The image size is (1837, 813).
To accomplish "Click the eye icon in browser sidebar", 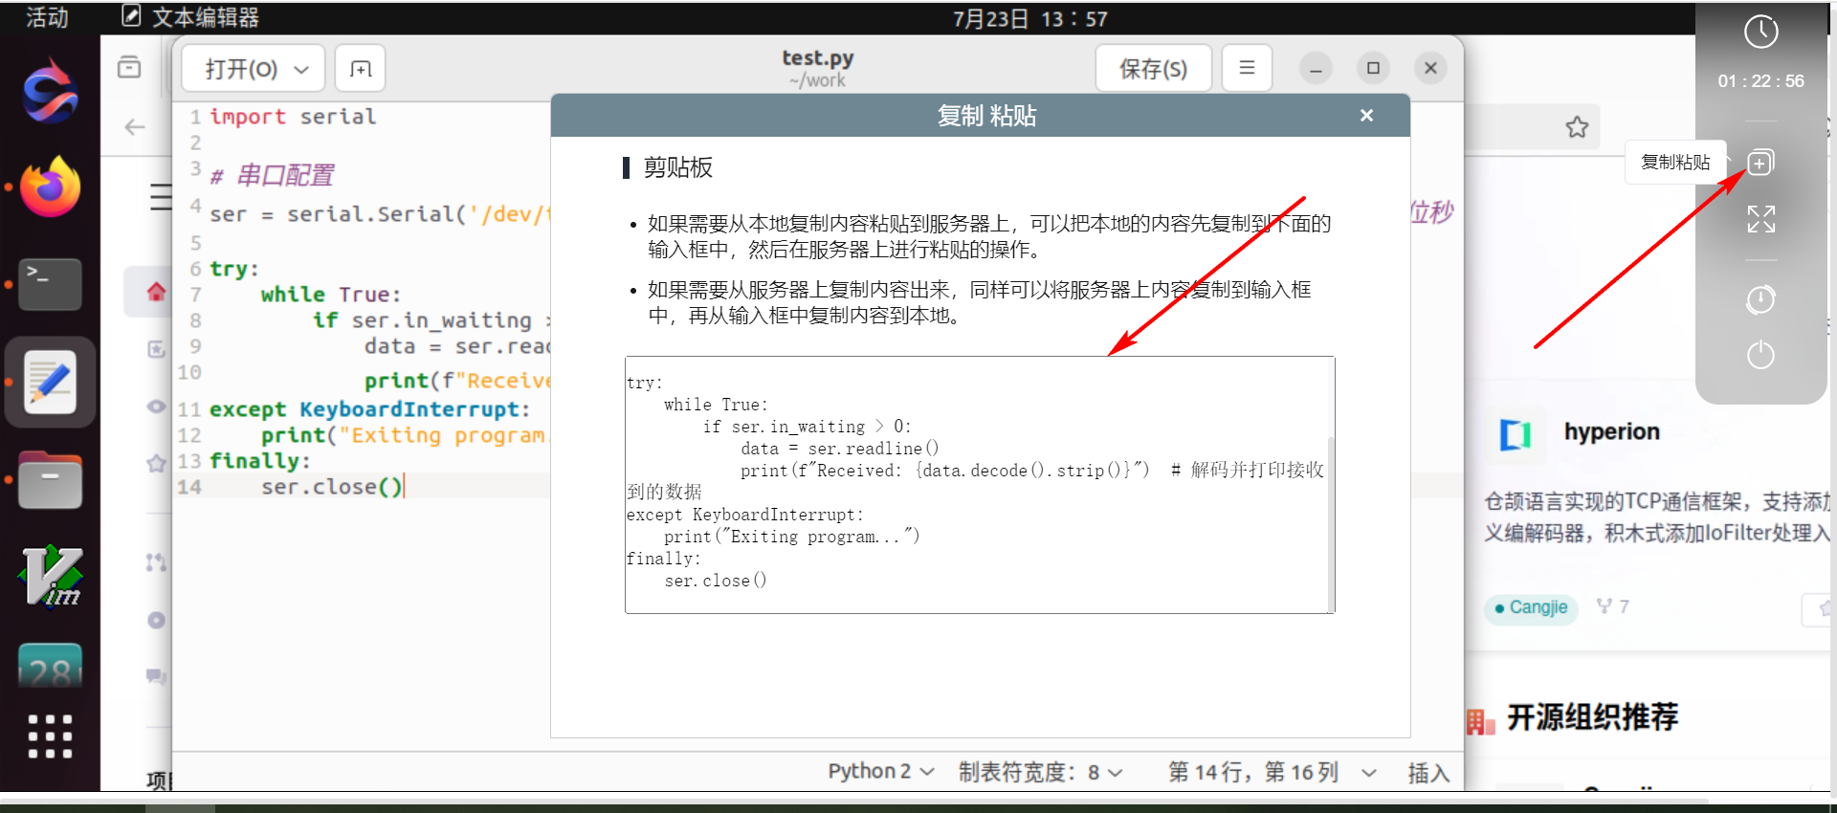I will click(156, 406).
